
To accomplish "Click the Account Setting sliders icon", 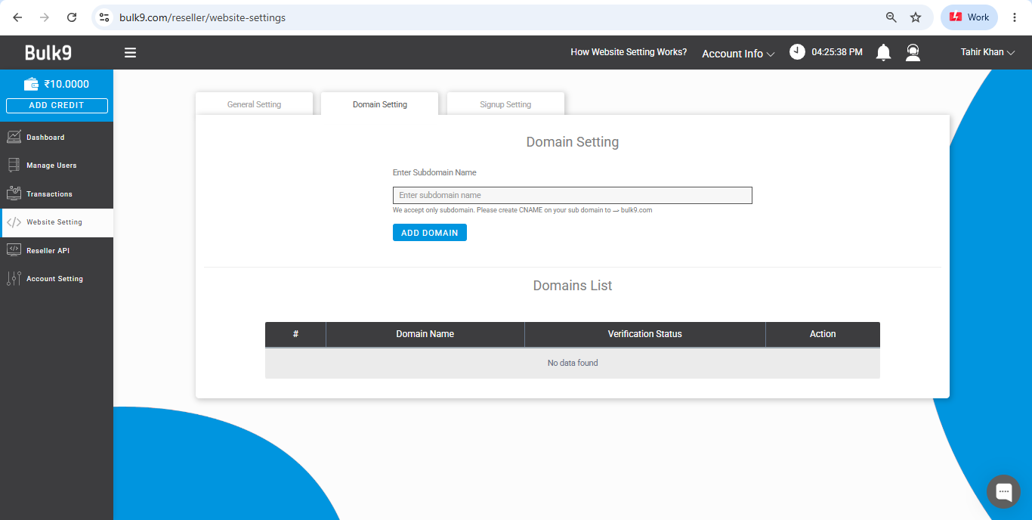I will [x=14, y=278].
